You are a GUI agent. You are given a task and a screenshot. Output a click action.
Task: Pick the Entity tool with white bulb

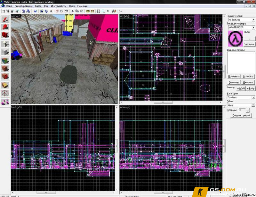(x=5, y=44)
